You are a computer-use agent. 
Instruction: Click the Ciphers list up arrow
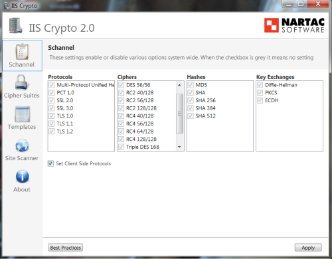pyautogui.click(x=179, y=85)
